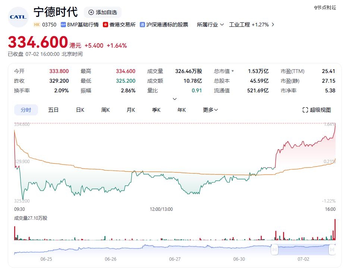Click the 12:00/13:00 time axis label
The image size is (343, 270).
pyautogui.click(x=161, y=209)
